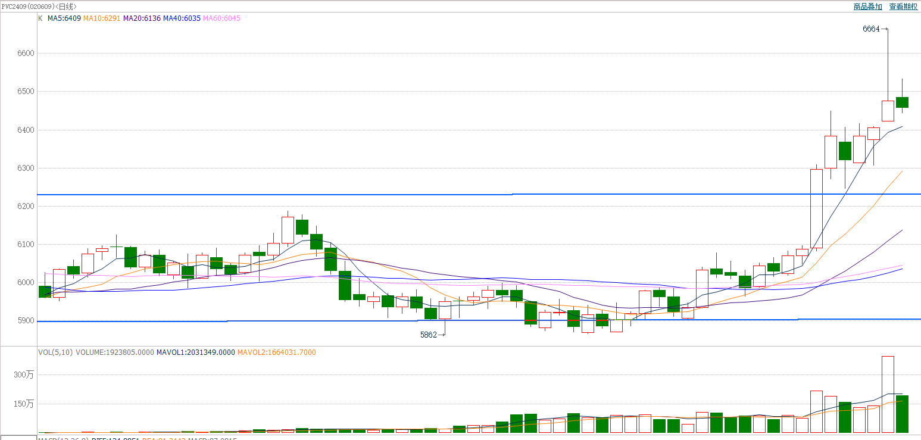Click the candlestick with the 6664 high wick
921x440 pixels.
pos(888,111)
